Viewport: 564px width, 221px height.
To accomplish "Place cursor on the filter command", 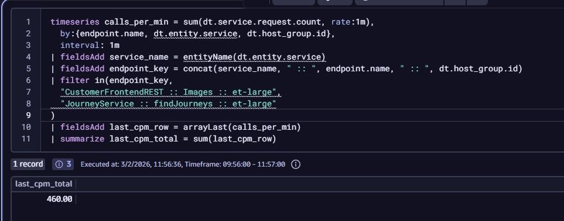I will click(75, 81).
